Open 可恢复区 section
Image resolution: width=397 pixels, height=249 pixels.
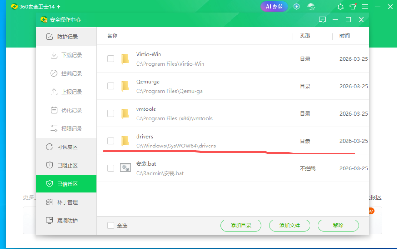click(x=66, y=147)
